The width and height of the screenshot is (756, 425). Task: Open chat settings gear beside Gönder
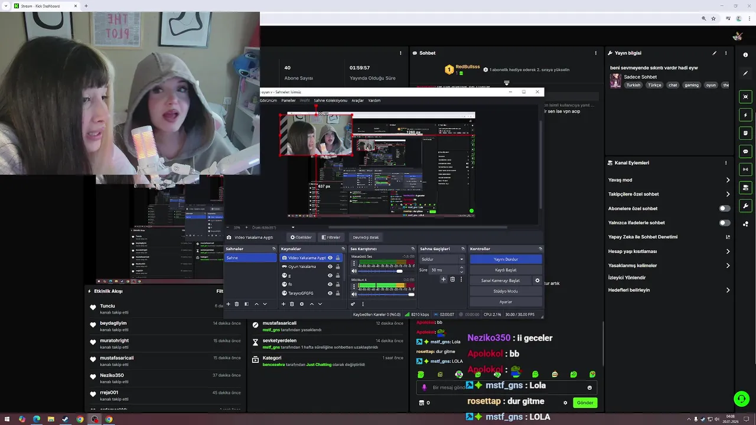565,403
